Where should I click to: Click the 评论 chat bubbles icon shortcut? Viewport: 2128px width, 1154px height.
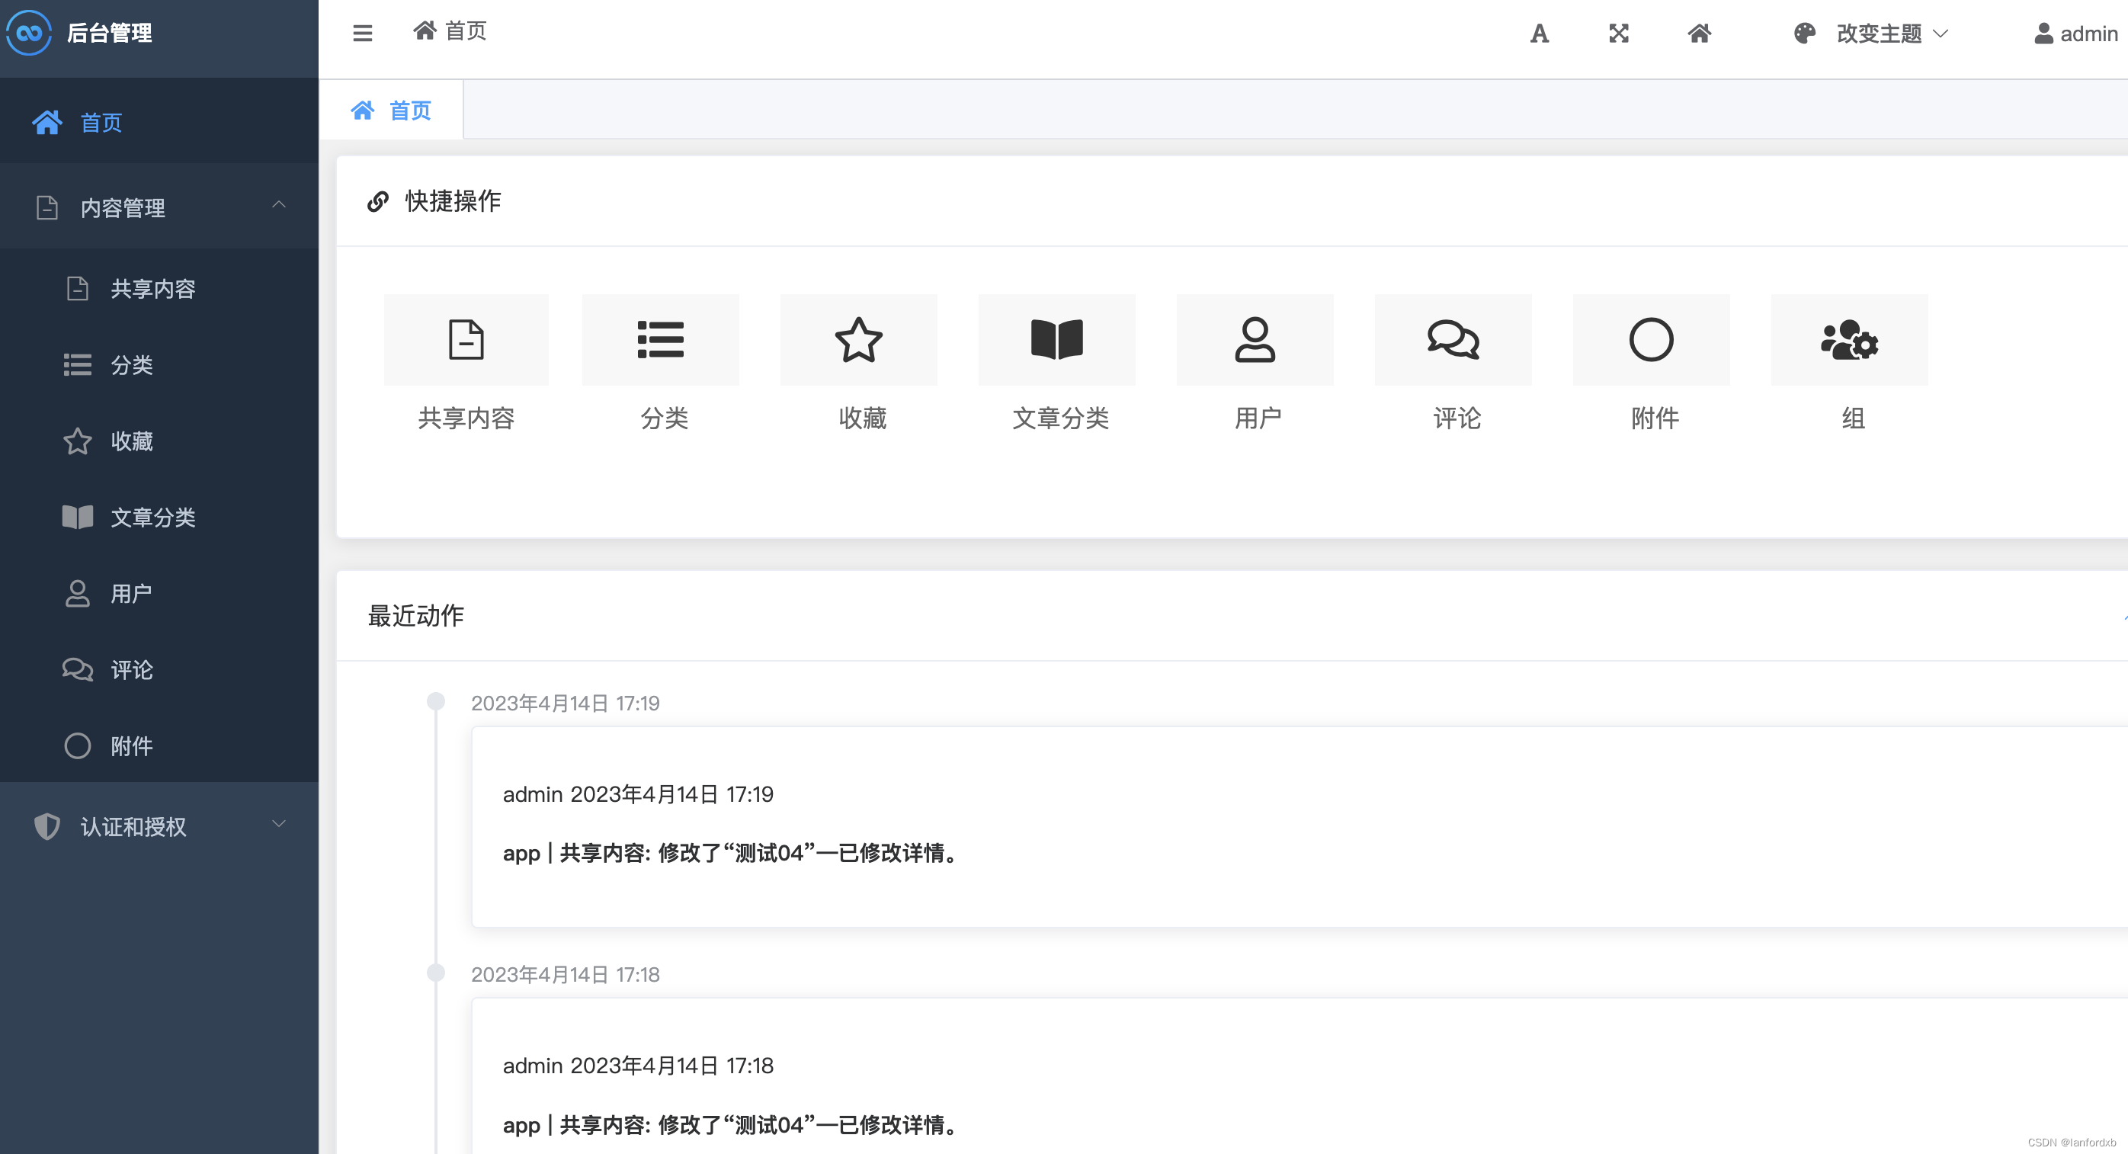coord(1453,339)
